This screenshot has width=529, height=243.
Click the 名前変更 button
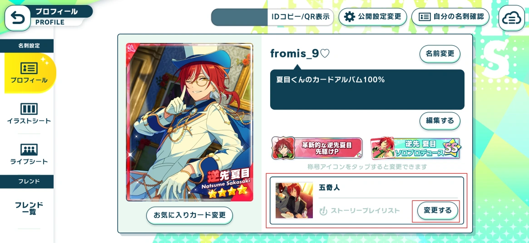click(x=440, y=54)
